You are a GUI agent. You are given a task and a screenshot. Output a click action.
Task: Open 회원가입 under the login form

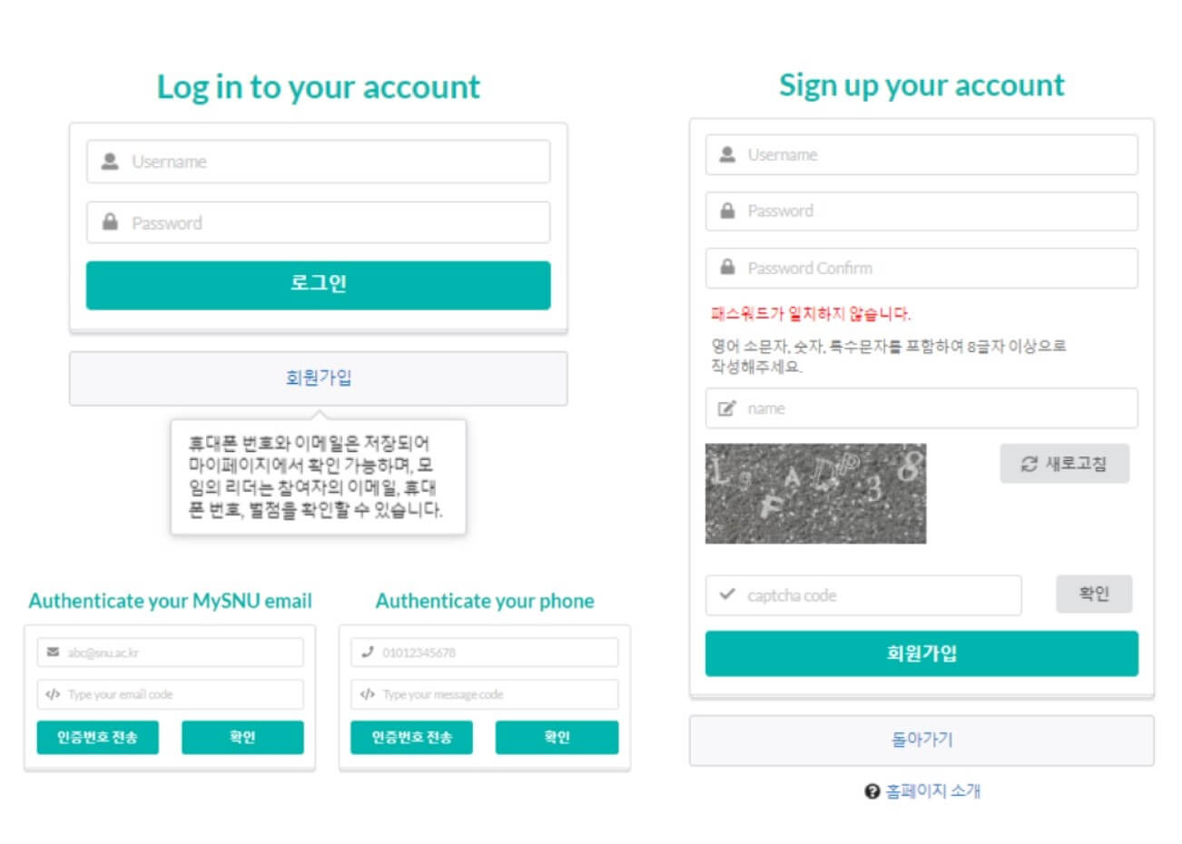(x=318, y=378)
